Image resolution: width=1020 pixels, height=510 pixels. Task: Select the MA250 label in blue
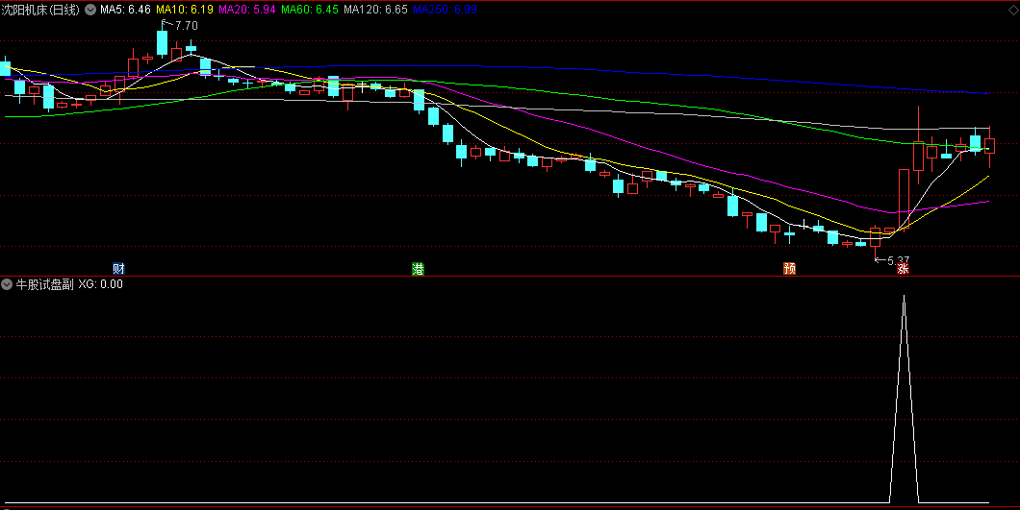click(x=445, y=10)
